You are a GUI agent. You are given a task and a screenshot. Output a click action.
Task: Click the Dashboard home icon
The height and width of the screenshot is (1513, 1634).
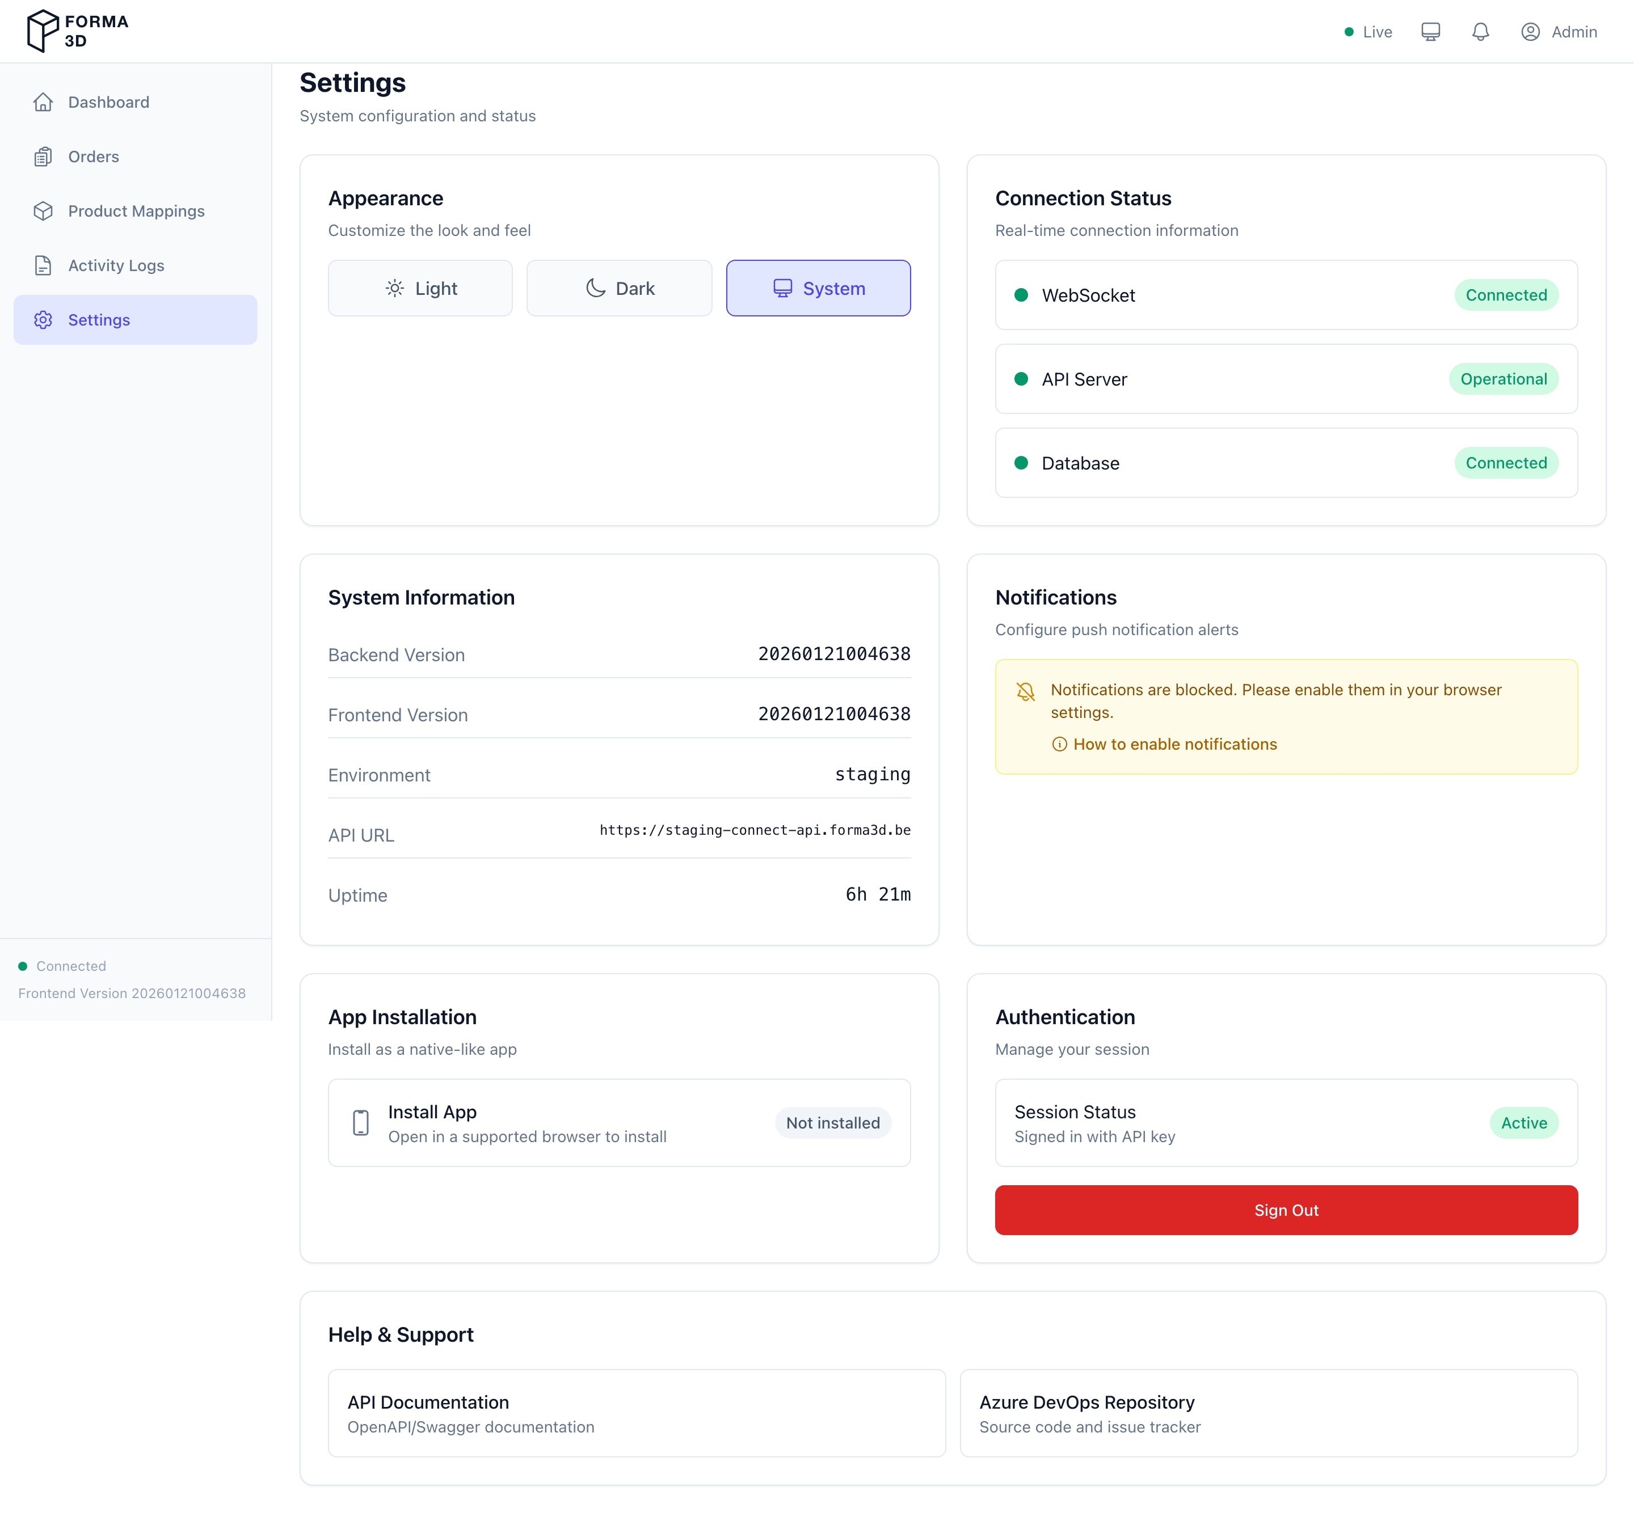[44, 102]
